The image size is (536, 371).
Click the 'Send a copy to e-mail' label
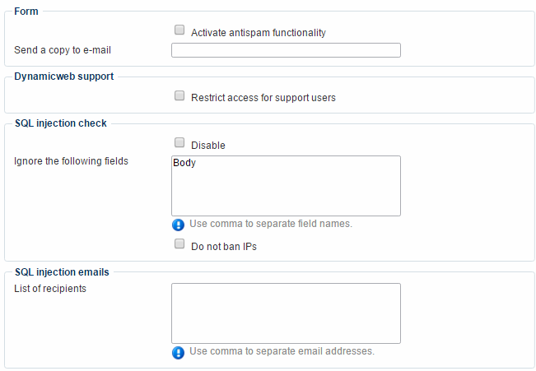63,50
